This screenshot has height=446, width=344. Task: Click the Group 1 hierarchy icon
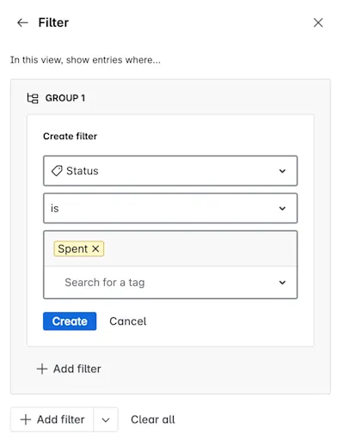pos(33,98)
